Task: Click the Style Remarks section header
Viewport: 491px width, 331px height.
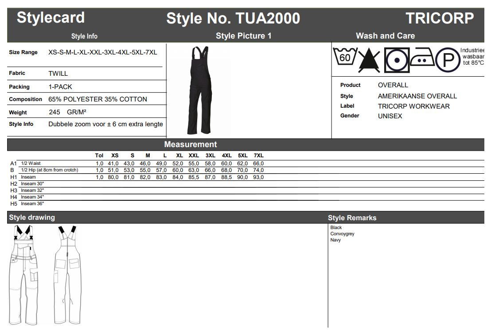Action: (352, 218)
